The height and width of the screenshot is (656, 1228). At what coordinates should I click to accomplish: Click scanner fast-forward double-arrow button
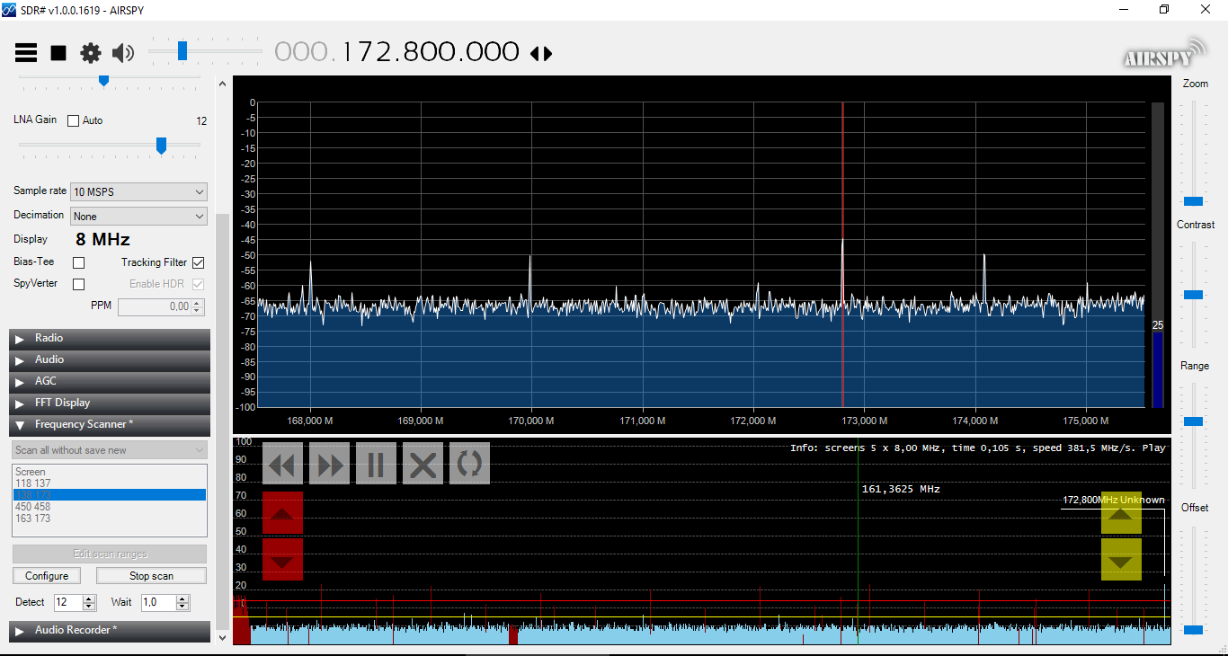click(330, 464)
